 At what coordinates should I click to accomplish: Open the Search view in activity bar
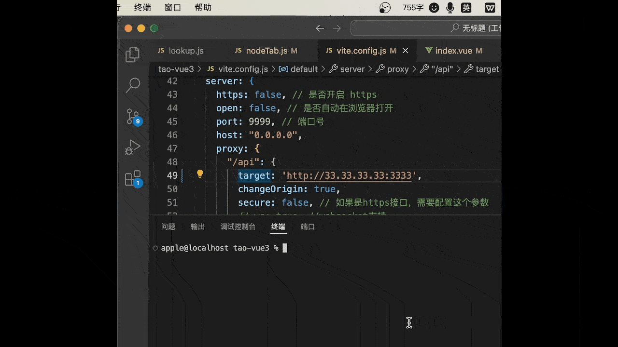tap(132, 85)
